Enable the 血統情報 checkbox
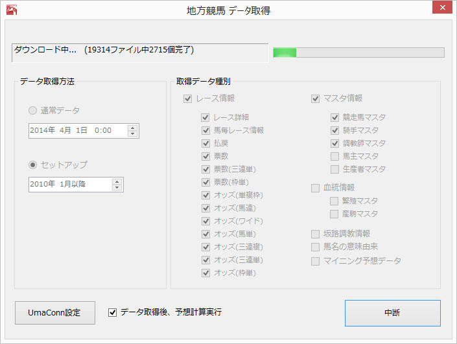This screenshot has width=457, height=344. tap(315, 188)
